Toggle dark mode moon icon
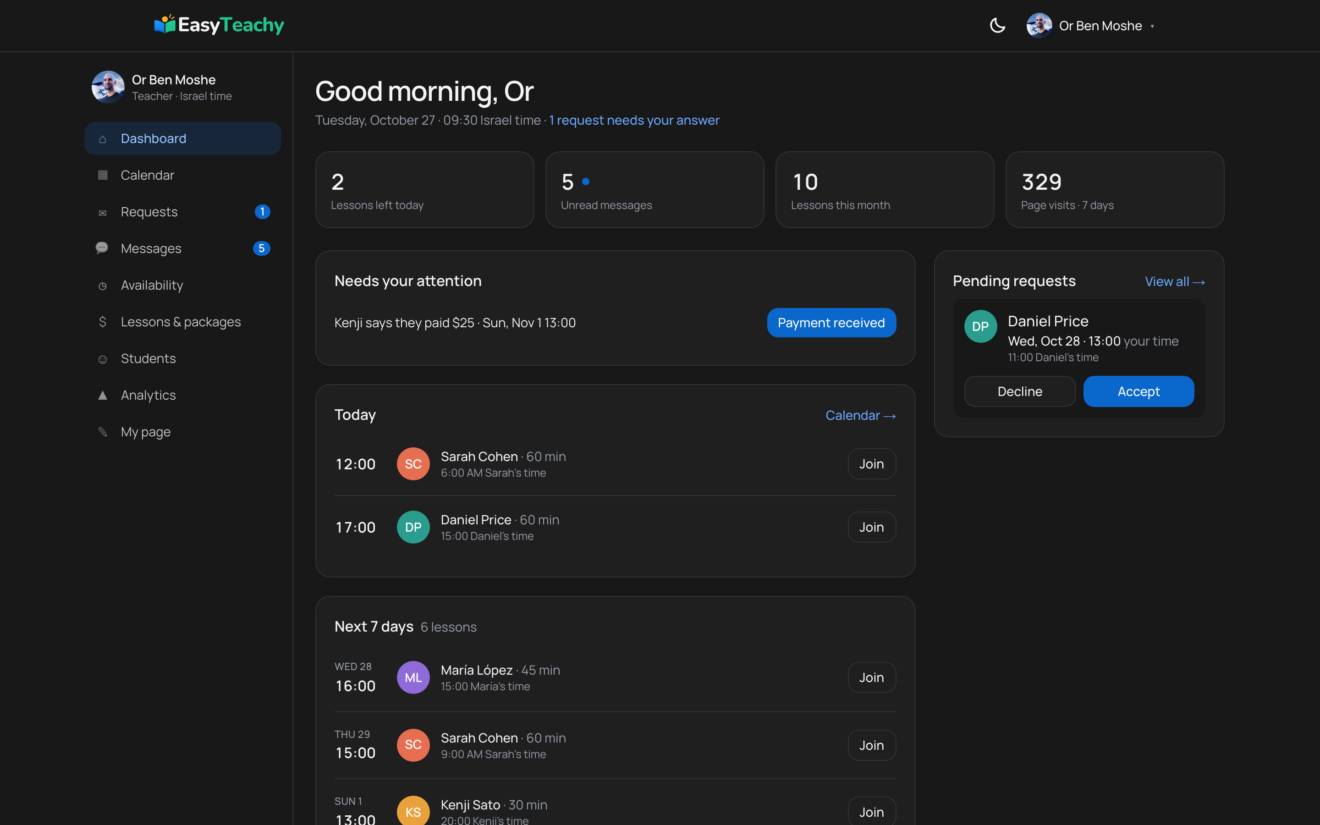 click(x=997, y=26)
